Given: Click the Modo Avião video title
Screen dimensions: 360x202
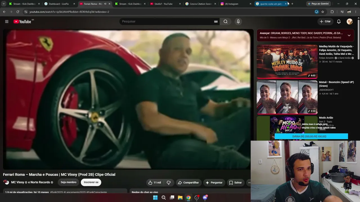Looking at the screenshot, I should [x=326, y=118].
